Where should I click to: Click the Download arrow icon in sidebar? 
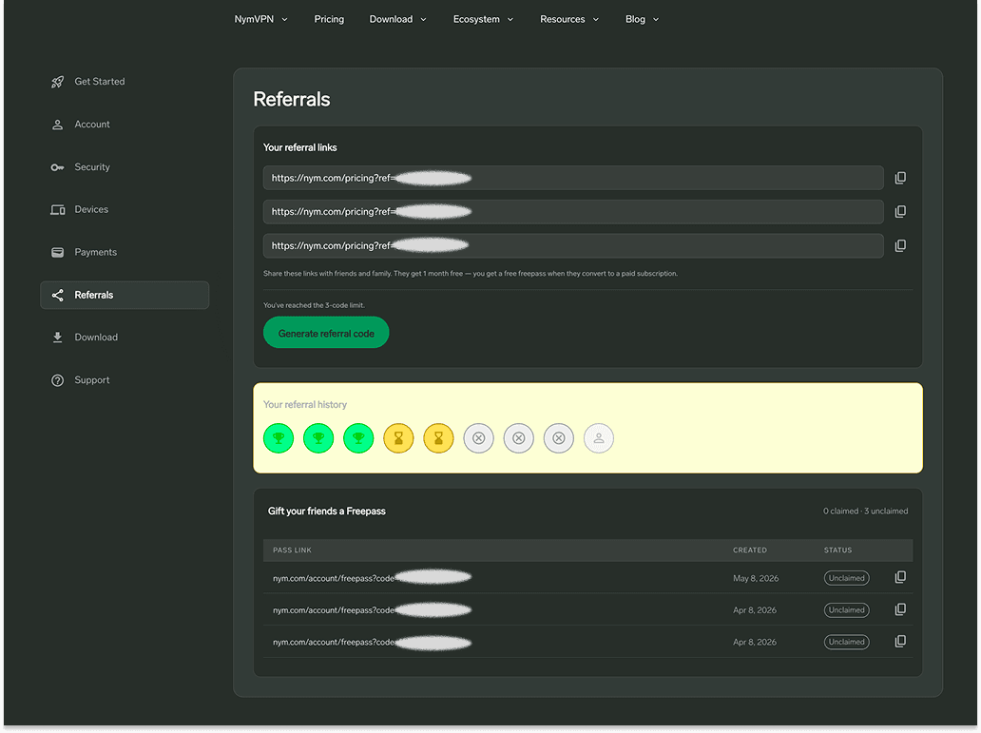coord(58,338)
